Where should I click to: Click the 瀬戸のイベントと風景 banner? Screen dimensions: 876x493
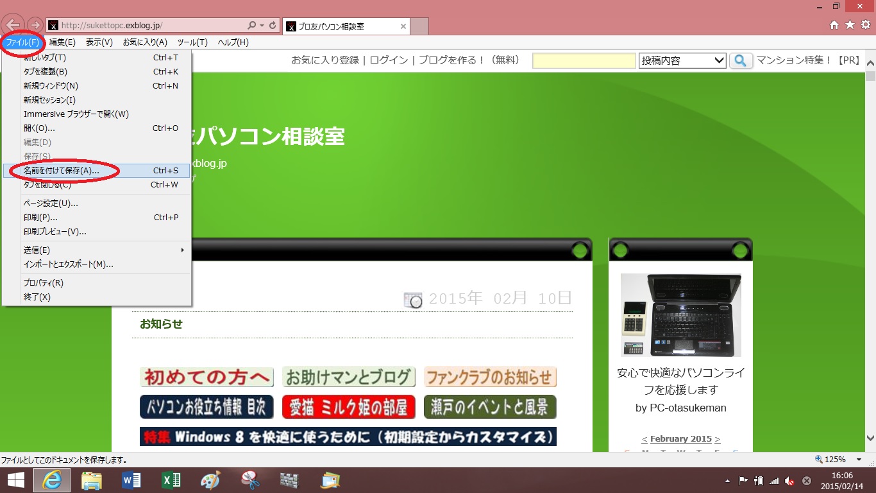490,407
